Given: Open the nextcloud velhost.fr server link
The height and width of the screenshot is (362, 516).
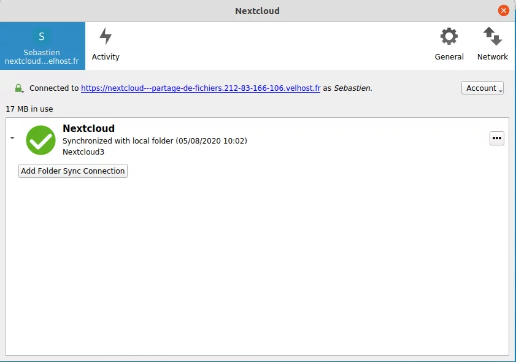Looking at the screenshot, I should (x=201, y=88).
